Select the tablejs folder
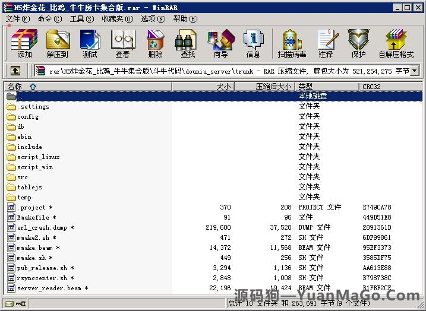This screenshot has height=311, width=426. click(x=24, y=187)
